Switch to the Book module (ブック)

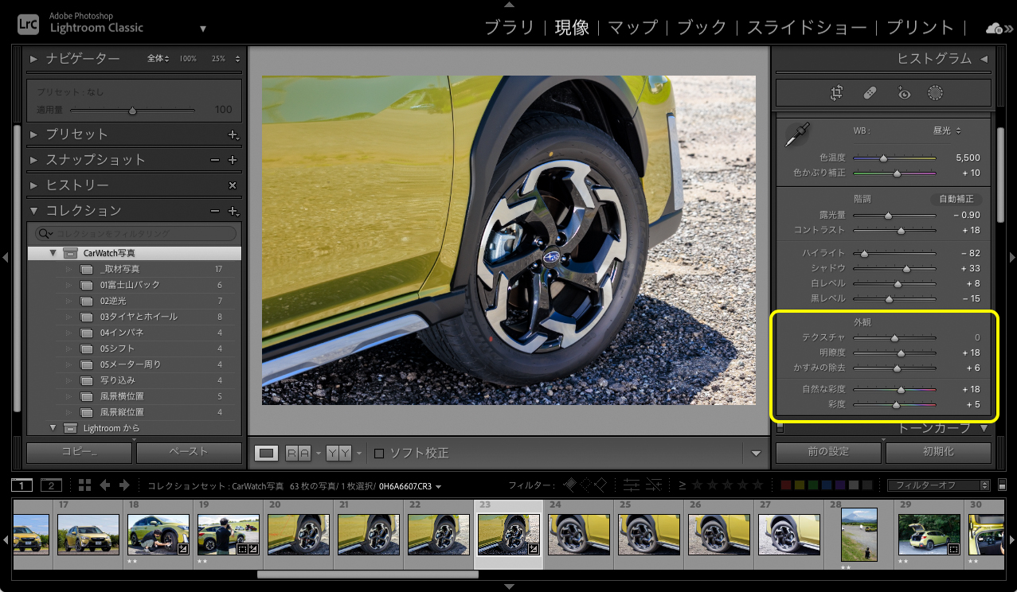(702, 28)
